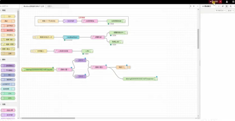Click the red Deploy button
235x121 pixels.
click(214, 2)
